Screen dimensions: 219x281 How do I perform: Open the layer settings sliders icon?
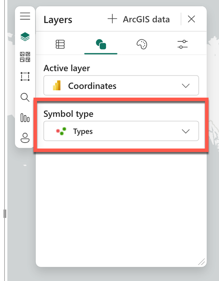tap(182, 44)
